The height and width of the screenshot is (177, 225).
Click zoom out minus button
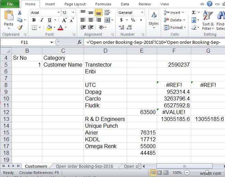187,173
